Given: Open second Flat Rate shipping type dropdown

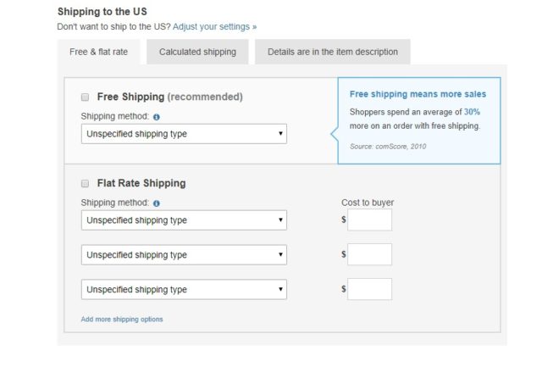Looking at the screenshot, I should coord(184,255).
